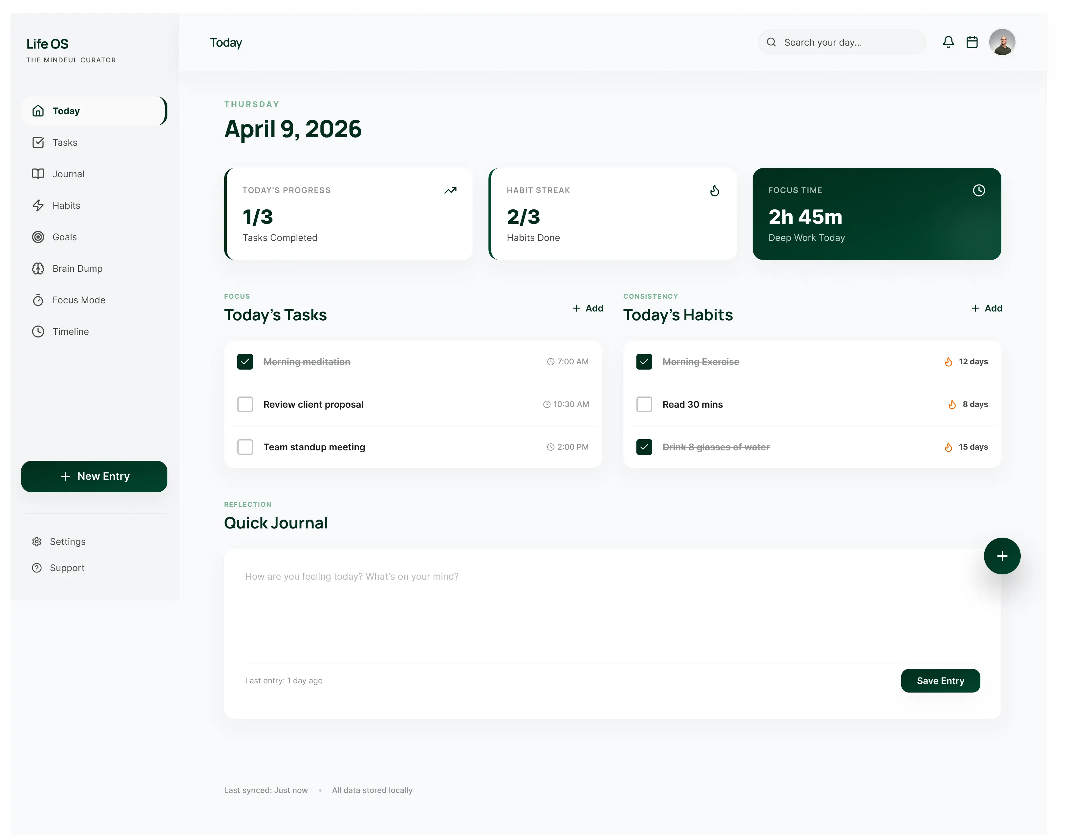Click the New Entry button
This screenshot has width=1068, height=835.
pyautogui.click(x=94, y=477)
